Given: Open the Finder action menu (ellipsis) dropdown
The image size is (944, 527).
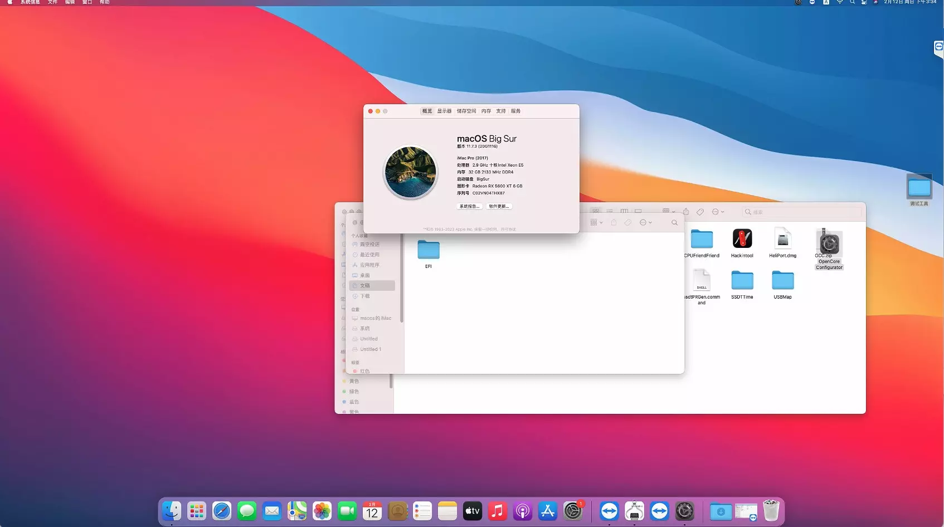Looking at the screenshot, I should (x=718, y=212).
